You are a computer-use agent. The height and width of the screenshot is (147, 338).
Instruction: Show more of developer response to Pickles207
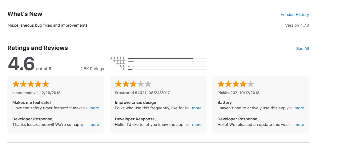[x=299, y=125]
